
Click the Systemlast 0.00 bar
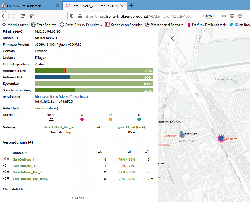pos(94,83)
